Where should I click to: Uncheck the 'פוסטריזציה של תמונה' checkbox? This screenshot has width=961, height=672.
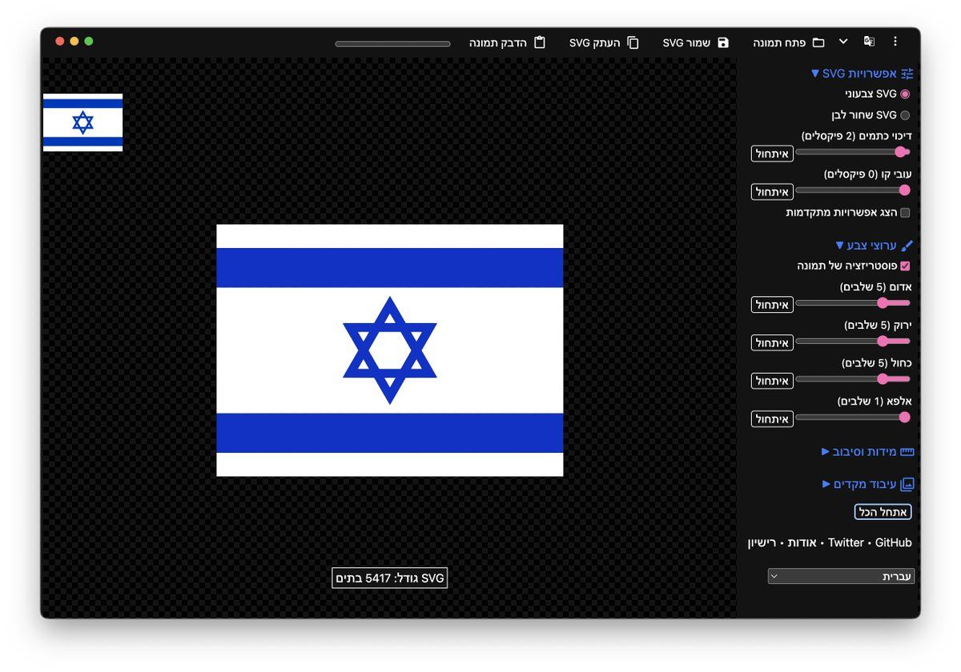click(905, 266)
